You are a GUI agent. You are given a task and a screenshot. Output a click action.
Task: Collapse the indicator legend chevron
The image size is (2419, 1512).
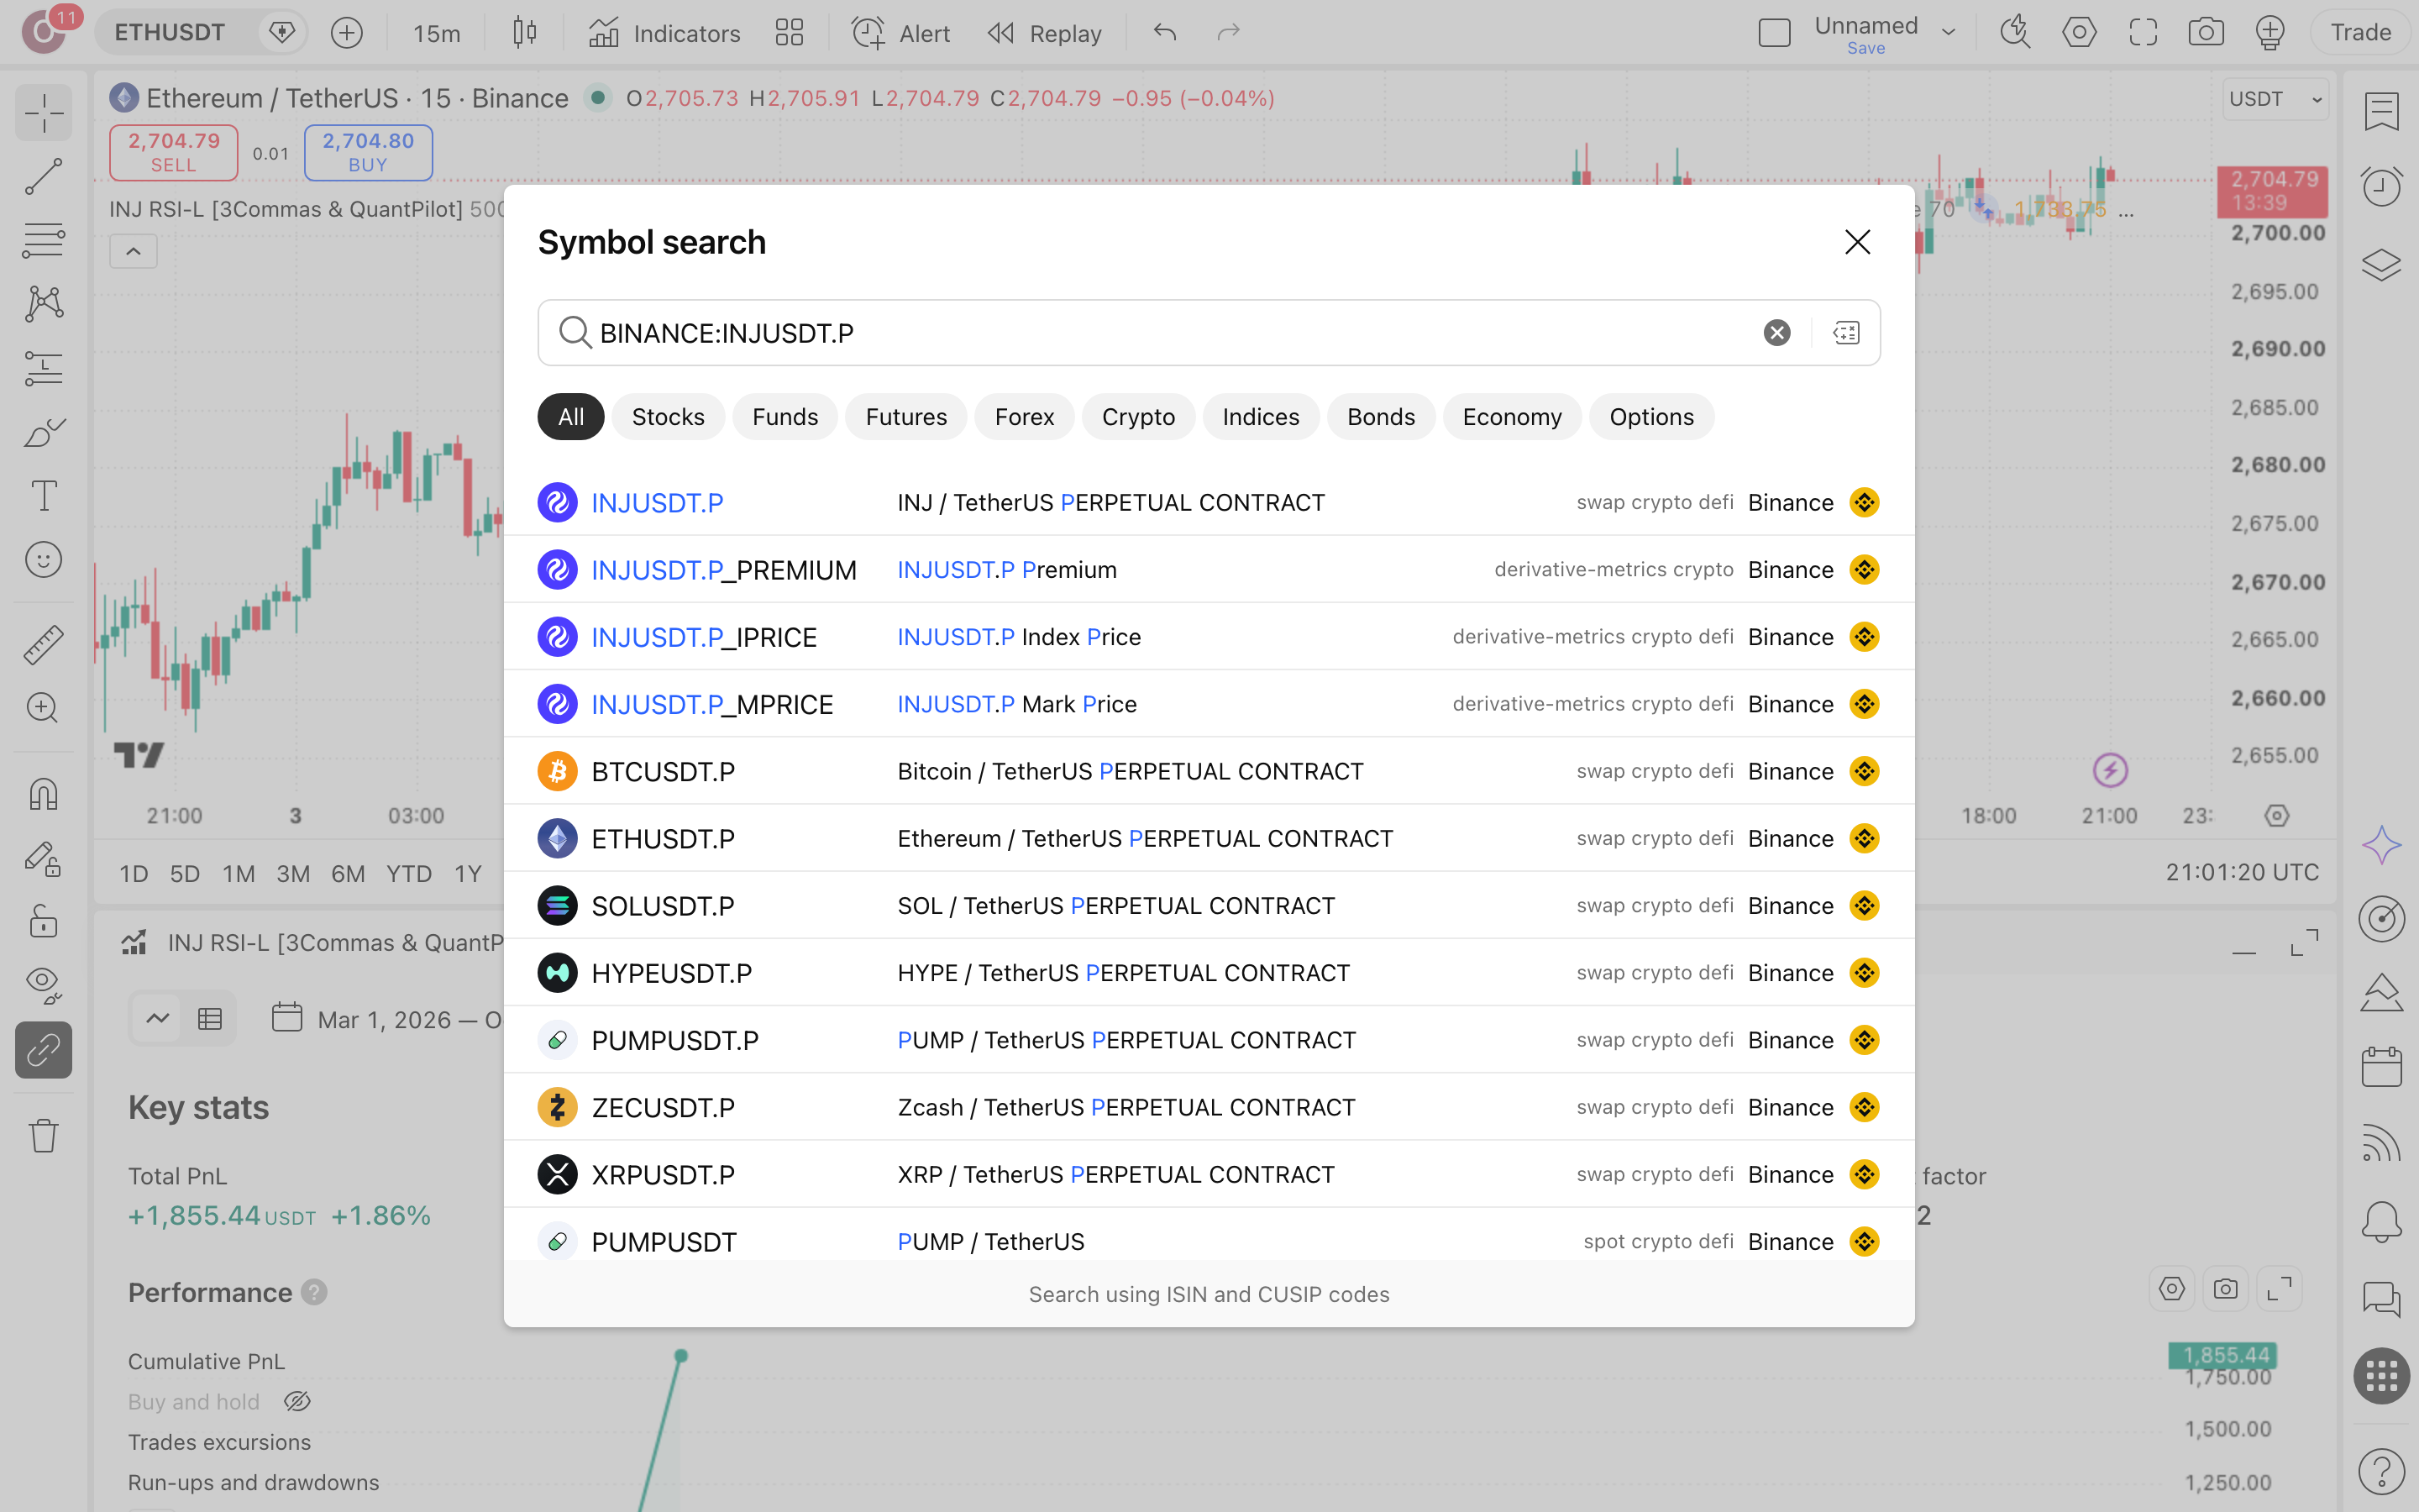[x=133, y=251]
